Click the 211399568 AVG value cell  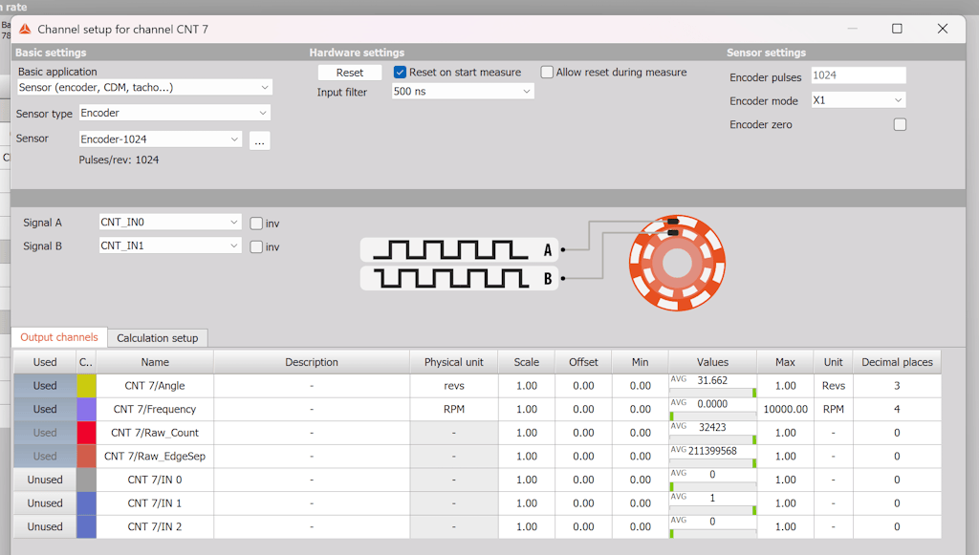pos(712,457)
